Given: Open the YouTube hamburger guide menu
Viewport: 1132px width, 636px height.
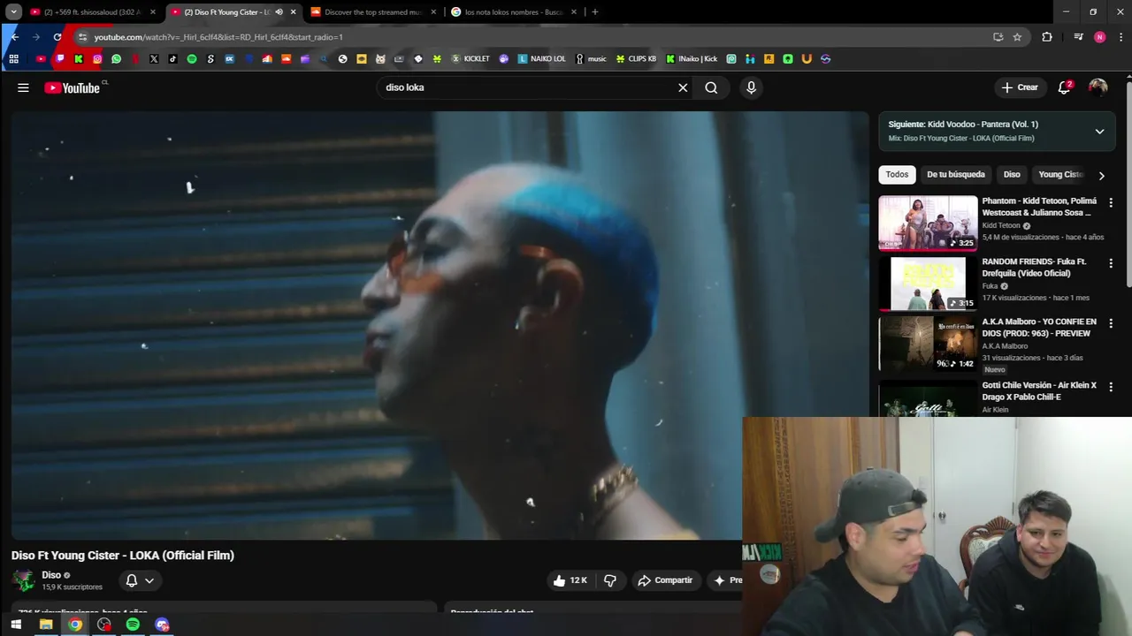Looking at the screenshot, I should coord(23,87).
